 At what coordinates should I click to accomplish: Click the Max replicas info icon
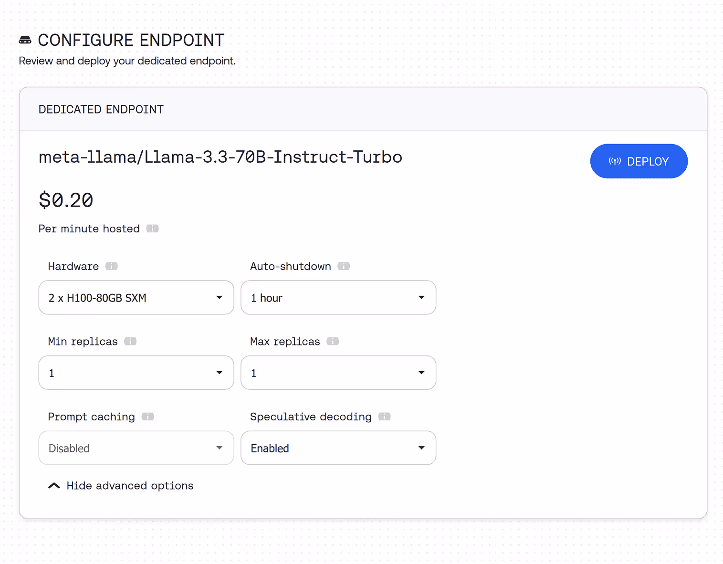[x=333, y=341]
